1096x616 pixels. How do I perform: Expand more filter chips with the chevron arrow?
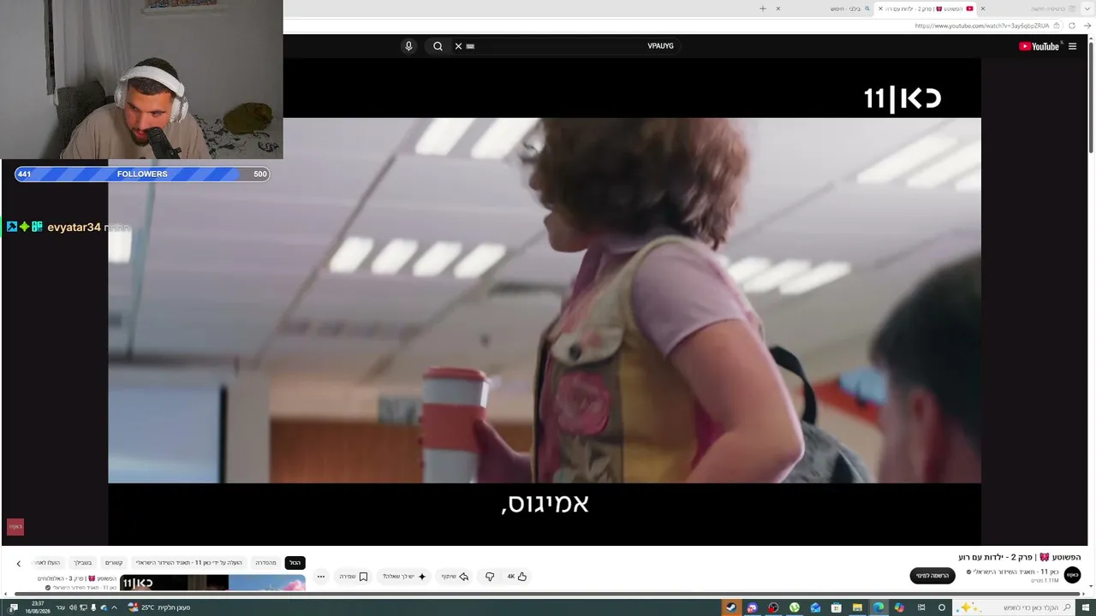[x=18, y=563]
